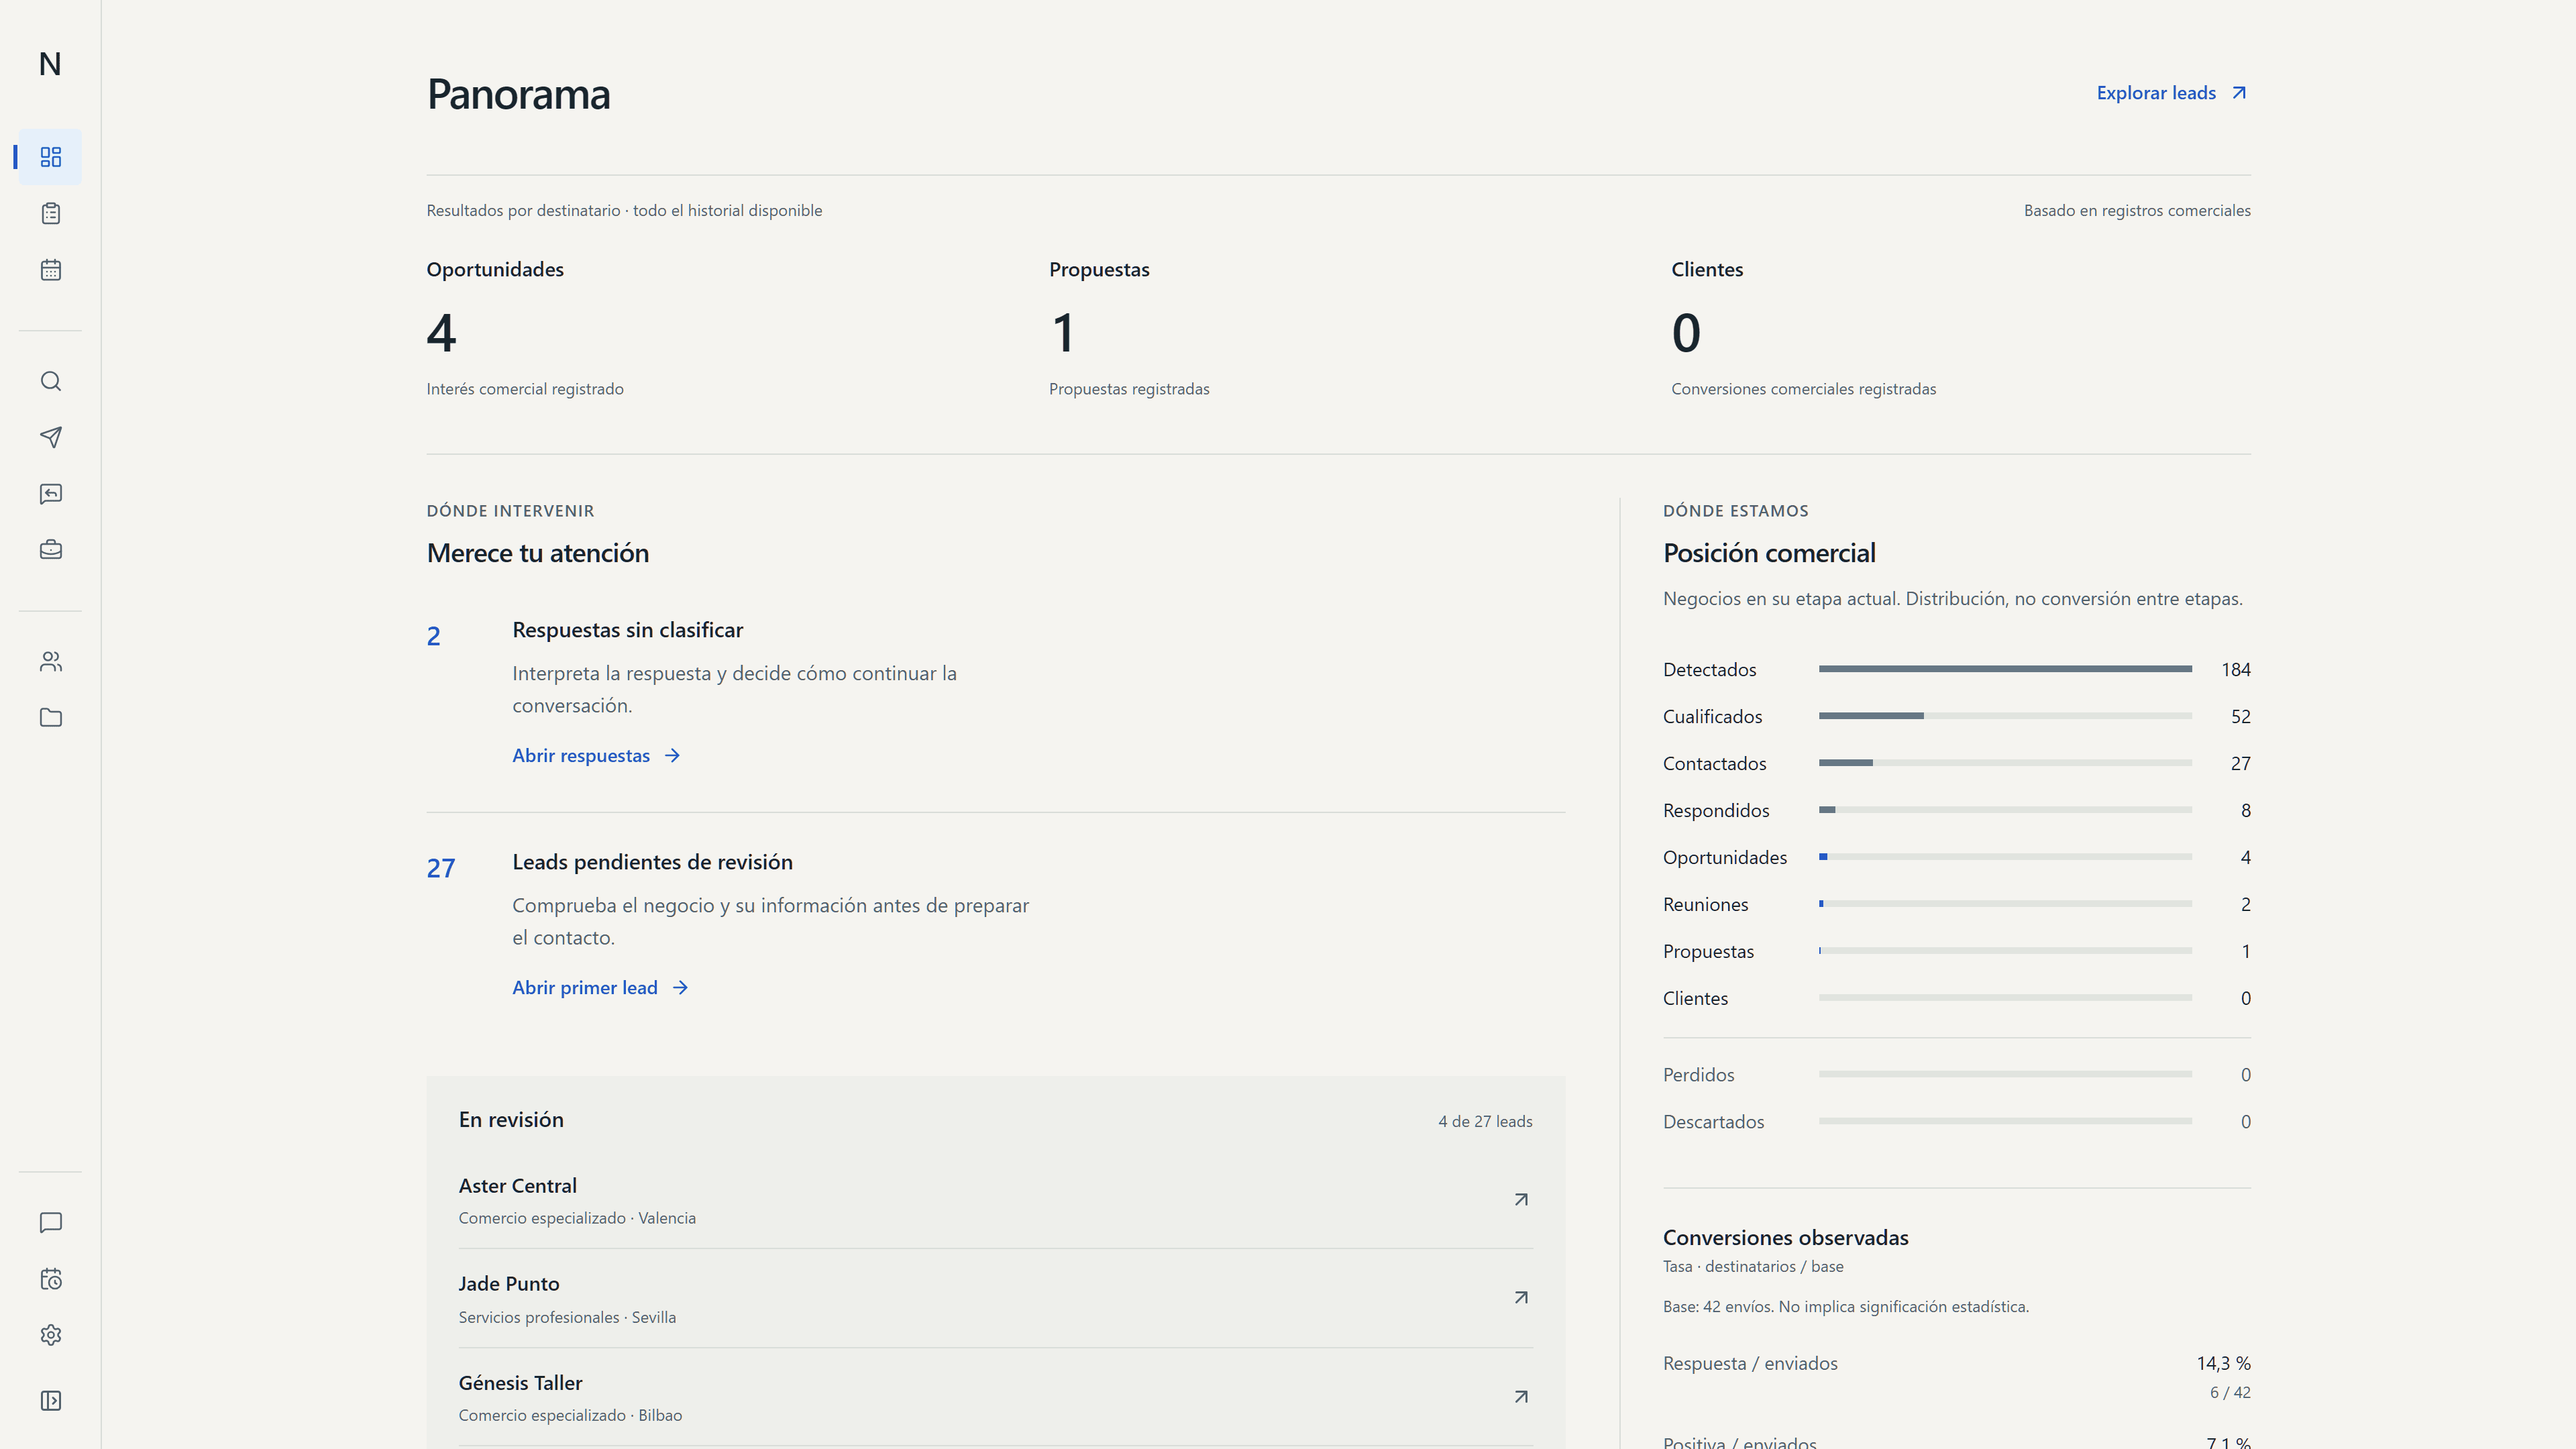Click the Contactados progress bar
This screenshot has height=1449, width=2576.
[x=2005, y=763]
